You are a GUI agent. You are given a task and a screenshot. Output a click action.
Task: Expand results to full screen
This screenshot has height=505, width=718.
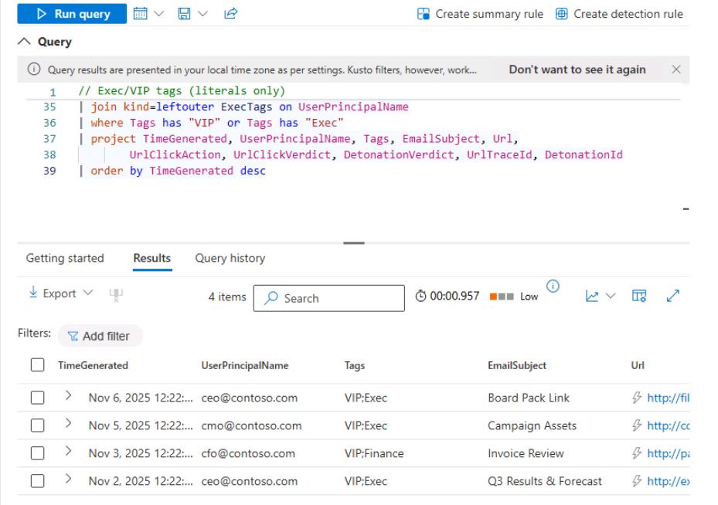(672, 297)
